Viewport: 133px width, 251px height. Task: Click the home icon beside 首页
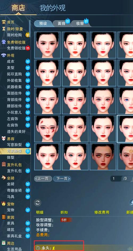4,22
